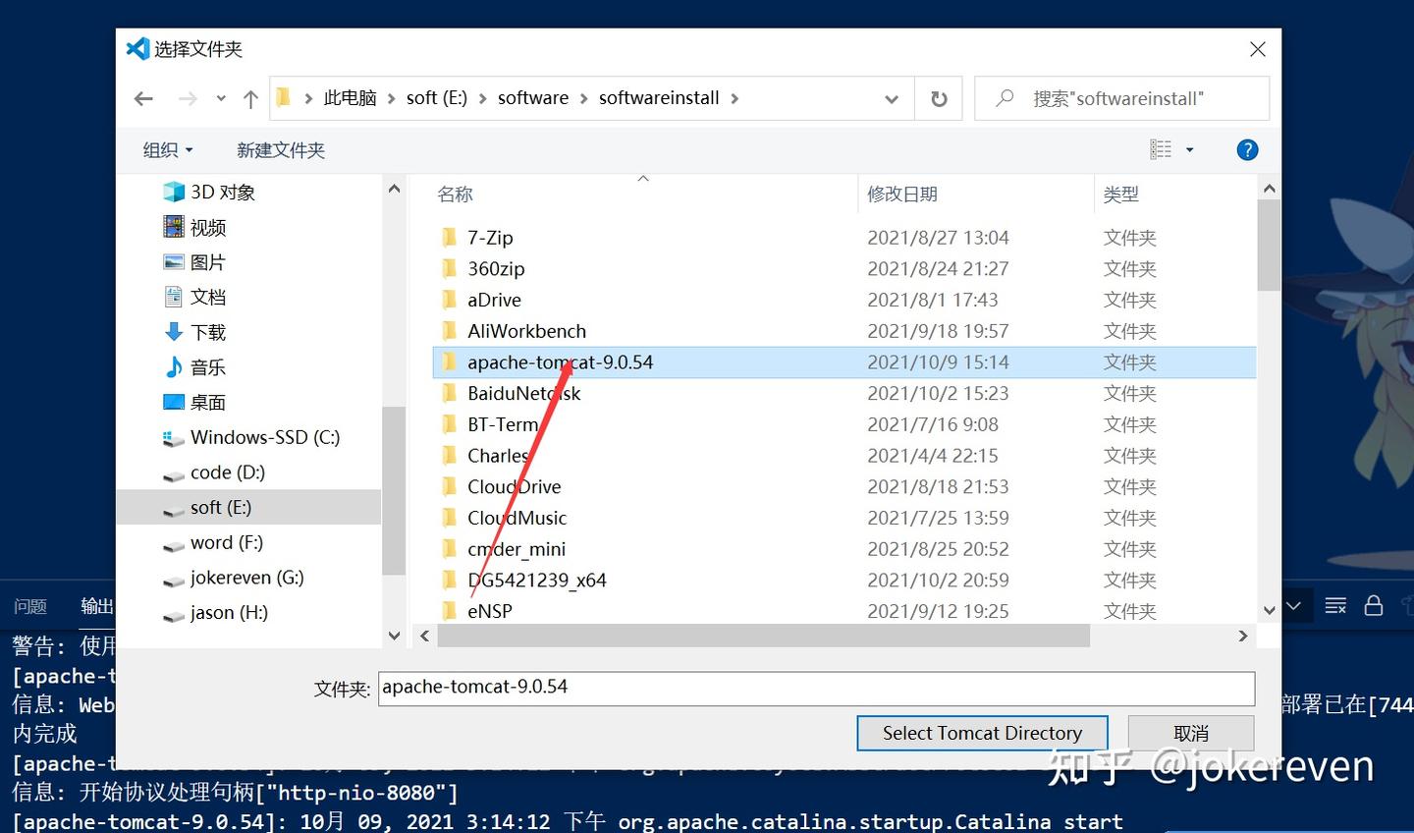1414x833 pixels.
Task: Open the 音乐 sidebar folder
Action: coord(208,366)
